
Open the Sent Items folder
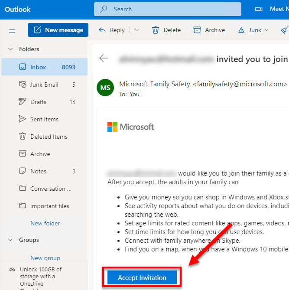[x=45, y=119]
